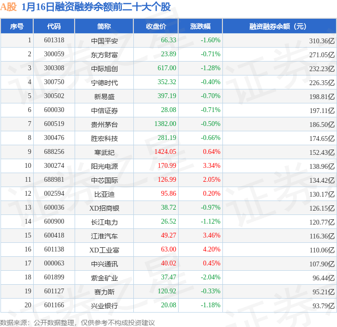This screenshot has height=327, width=337.
Task: Click closing price 1424.05
Action: tap(165, 152)
